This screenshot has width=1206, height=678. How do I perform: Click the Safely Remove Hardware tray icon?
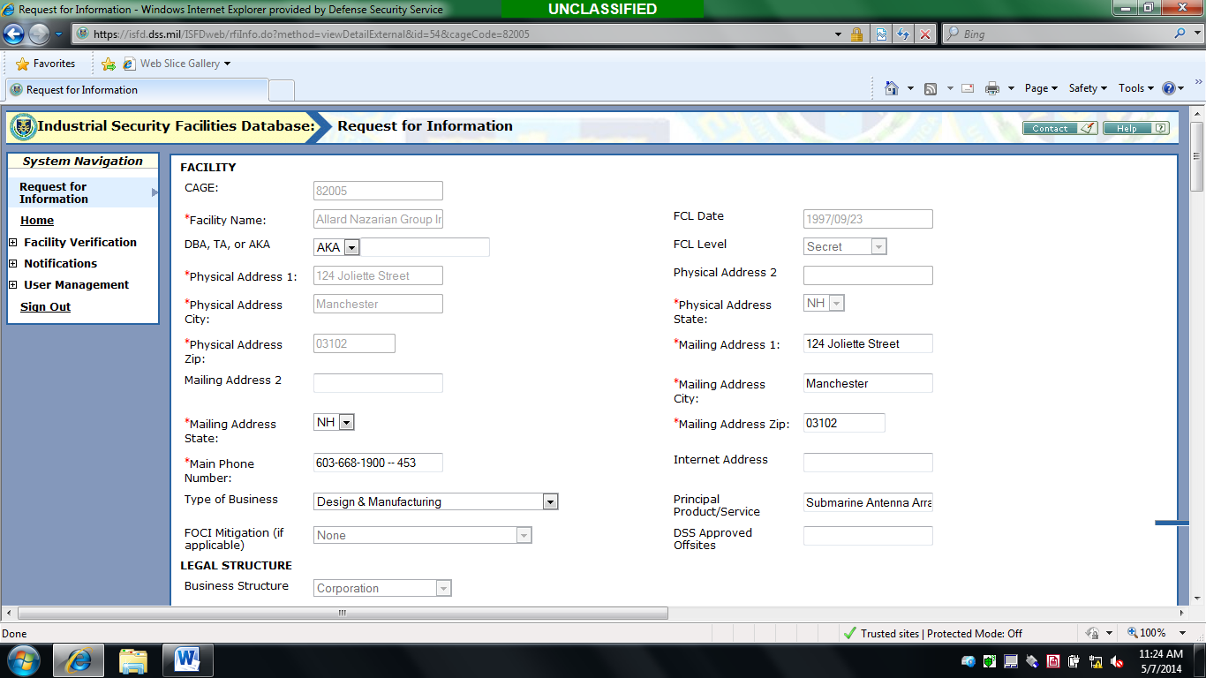(1032, 661)
